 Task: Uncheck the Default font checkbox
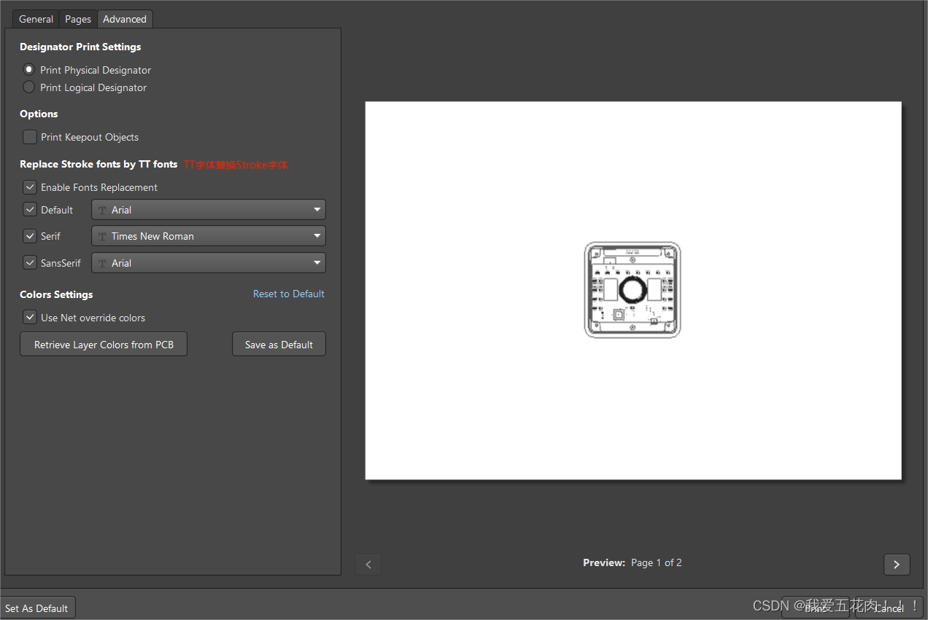(x=30, y=210)
